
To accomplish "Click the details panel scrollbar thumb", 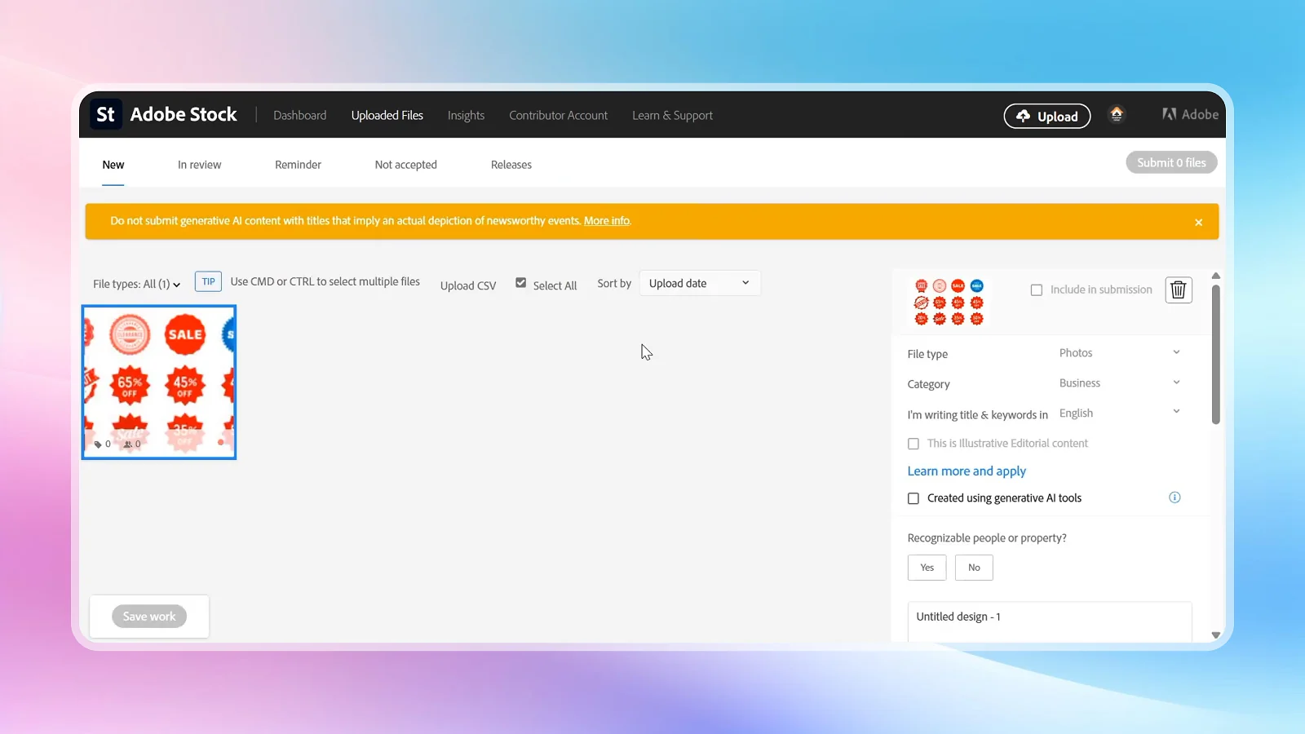I will click(x=1215, y=354).
